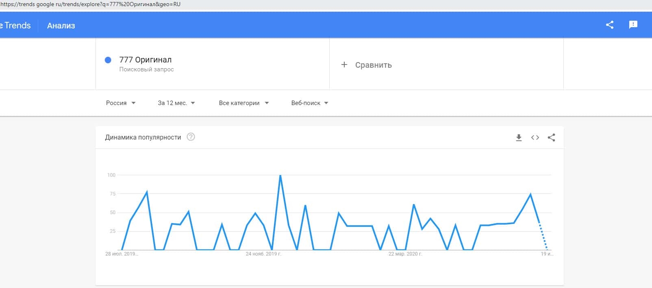Expand the Россия region dropdown
652x288 pixels.
pyautogui.click(x=120, y=103)
